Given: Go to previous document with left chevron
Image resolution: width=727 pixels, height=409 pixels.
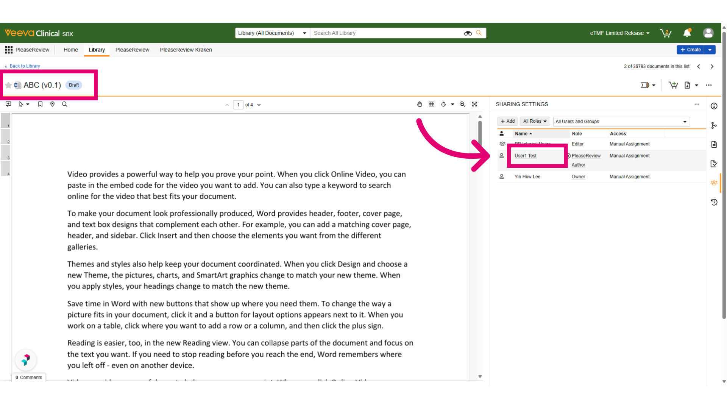Looking at the screenshot, I should click(x=699, y=67).
